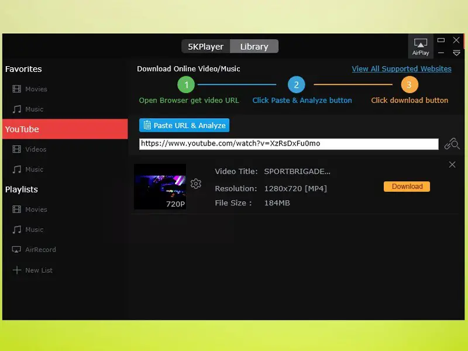Click the orange Download button
The image size is (468, 351).
tap(407, 187)
